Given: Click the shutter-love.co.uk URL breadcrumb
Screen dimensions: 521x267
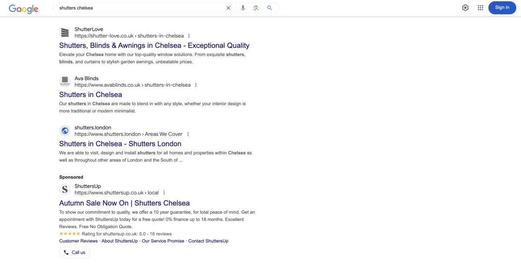Looking at the screenshot, I should point(129,36).
